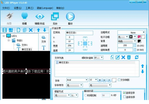Click the black 背景 color swatch
149x104 pixels.
139,41
